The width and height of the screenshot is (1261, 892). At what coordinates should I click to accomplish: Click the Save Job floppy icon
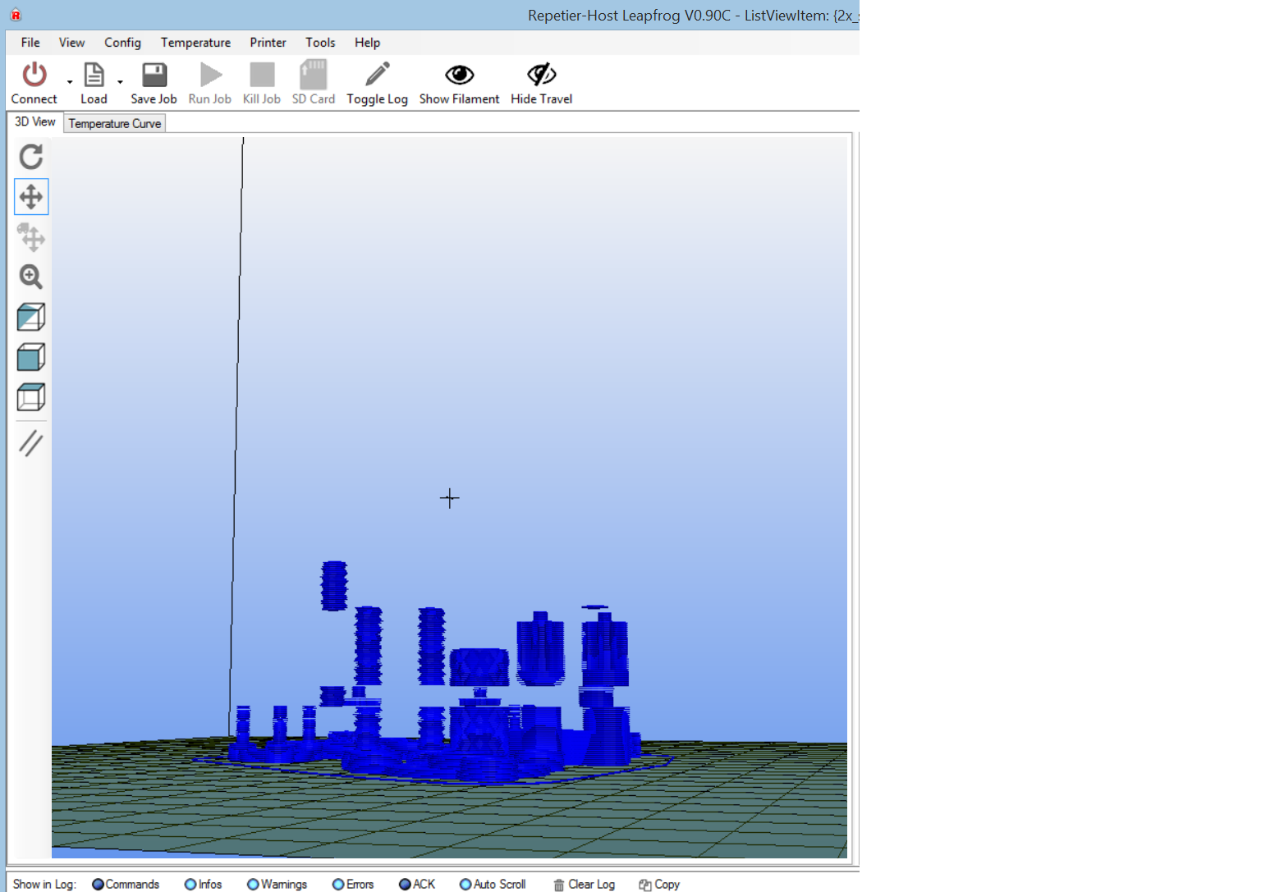coord(154,75)
